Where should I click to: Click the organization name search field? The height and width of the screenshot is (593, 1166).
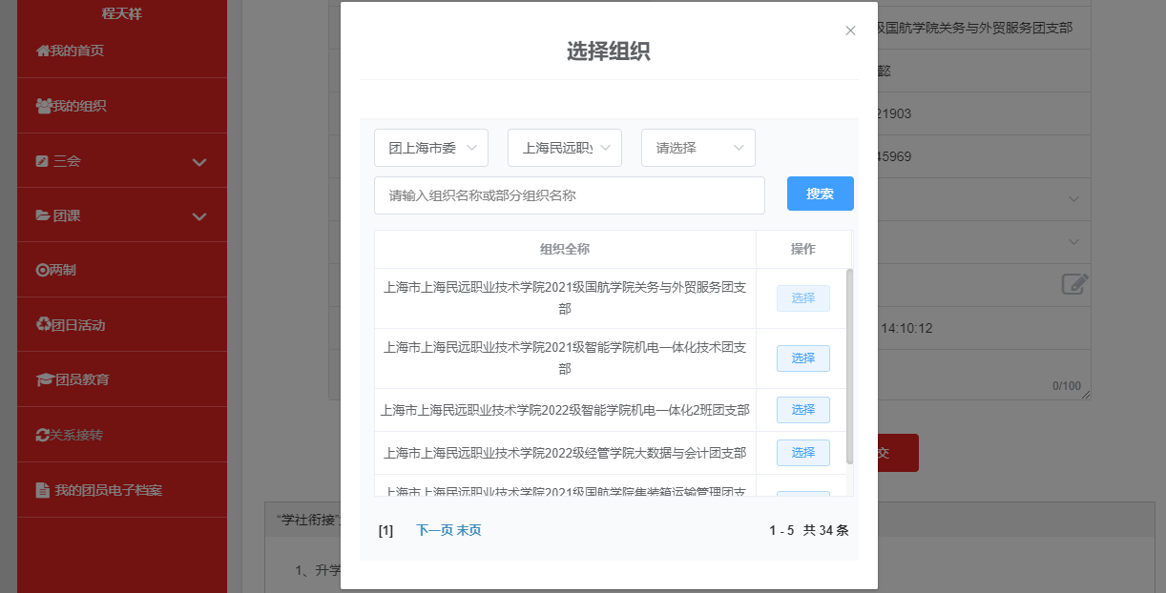point(570,195)
